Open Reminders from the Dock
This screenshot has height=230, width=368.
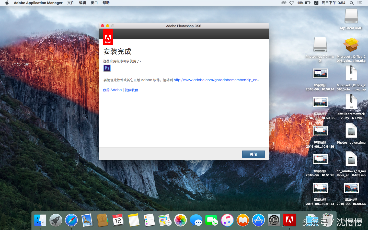pos(149,220)
